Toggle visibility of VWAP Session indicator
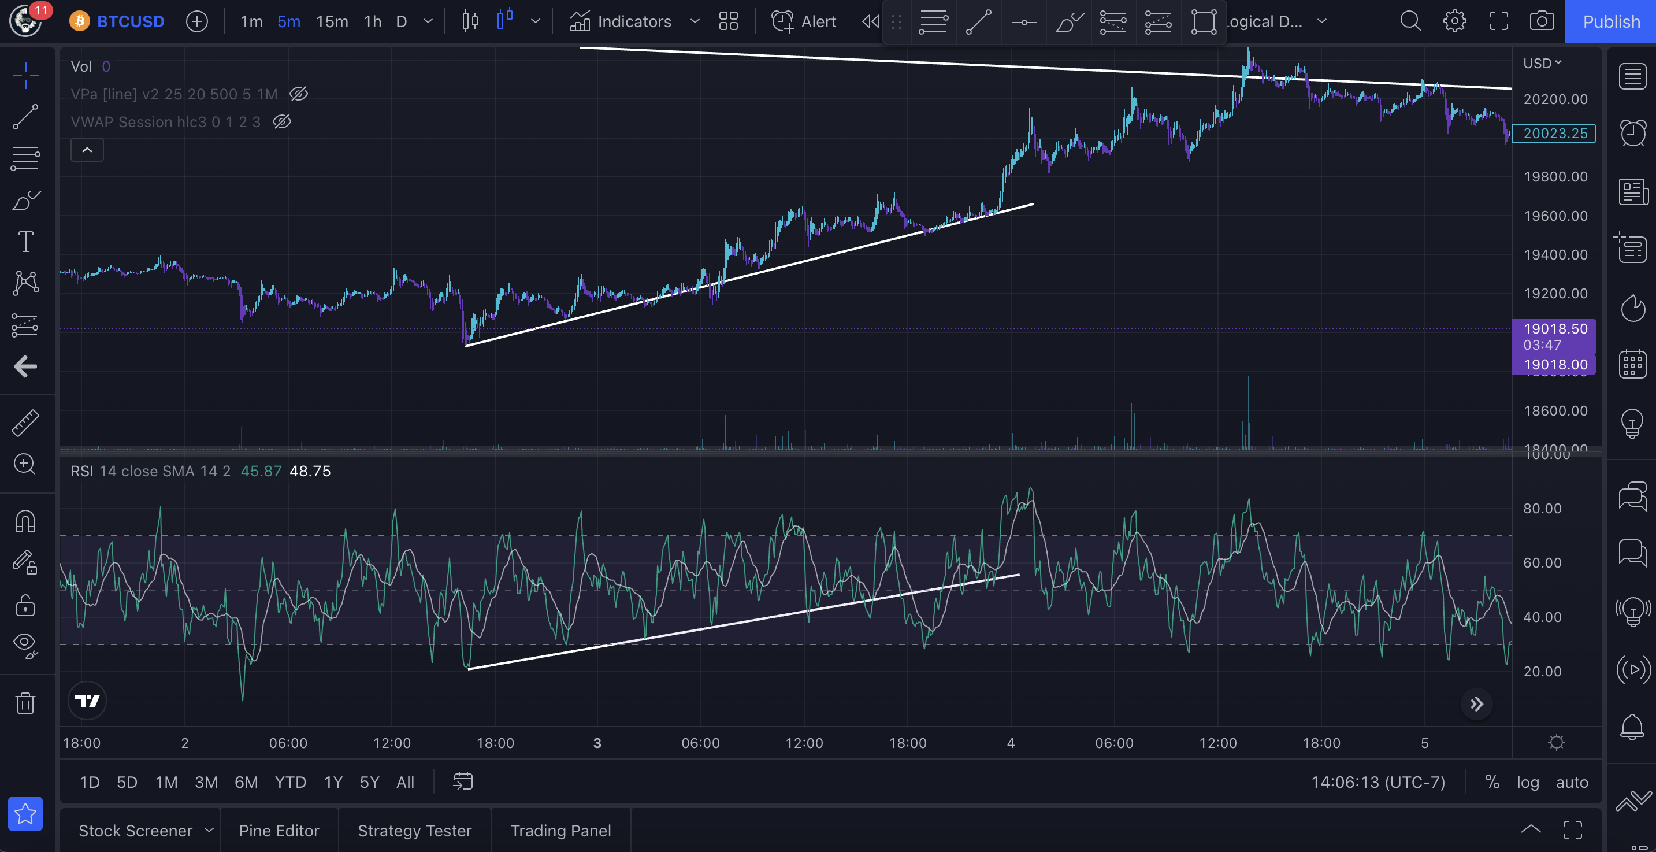Screen dimensions: 1656x852 click(281, 121)
